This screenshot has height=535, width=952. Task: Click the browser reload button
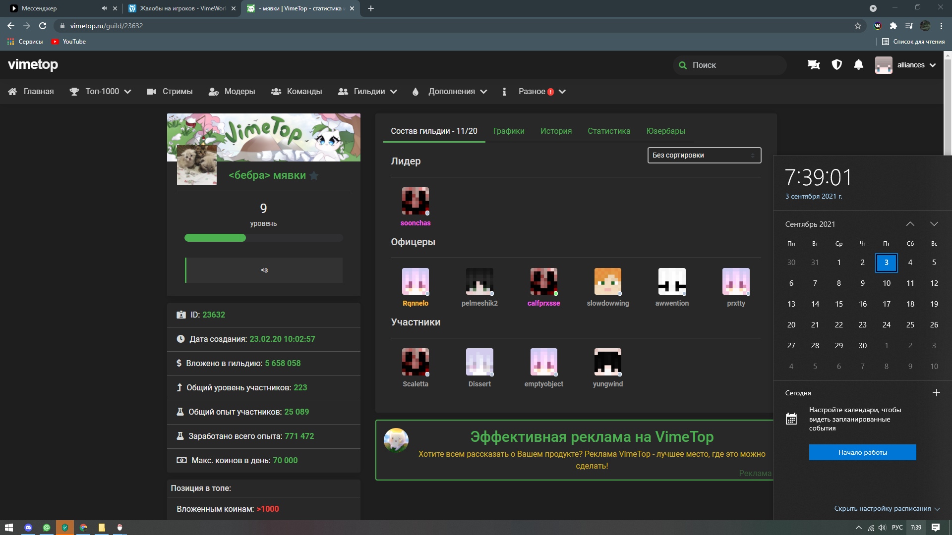coord(43,26)
